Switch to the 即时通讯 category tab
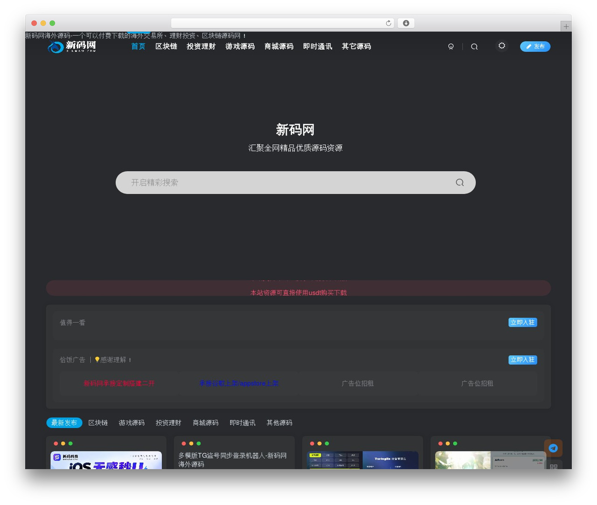Viewport: 597px width, 505px height. tap(243, 423)
